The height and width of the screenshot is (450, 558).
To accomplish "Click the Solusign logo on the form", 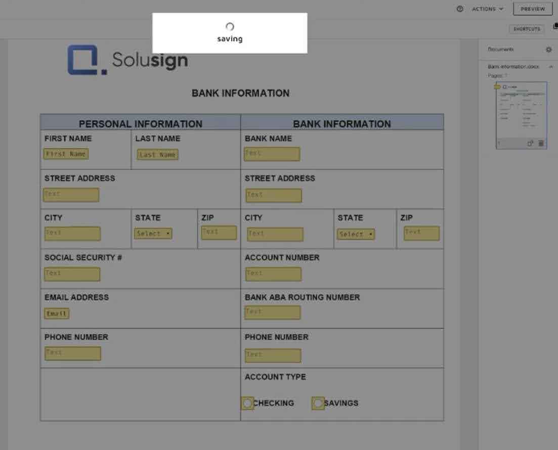I will pyautogui.click(x=127, y=60).
